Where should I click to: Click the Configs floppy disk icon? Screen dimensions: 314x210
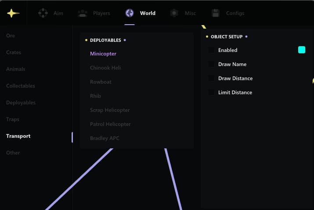[x=216, y=13]
